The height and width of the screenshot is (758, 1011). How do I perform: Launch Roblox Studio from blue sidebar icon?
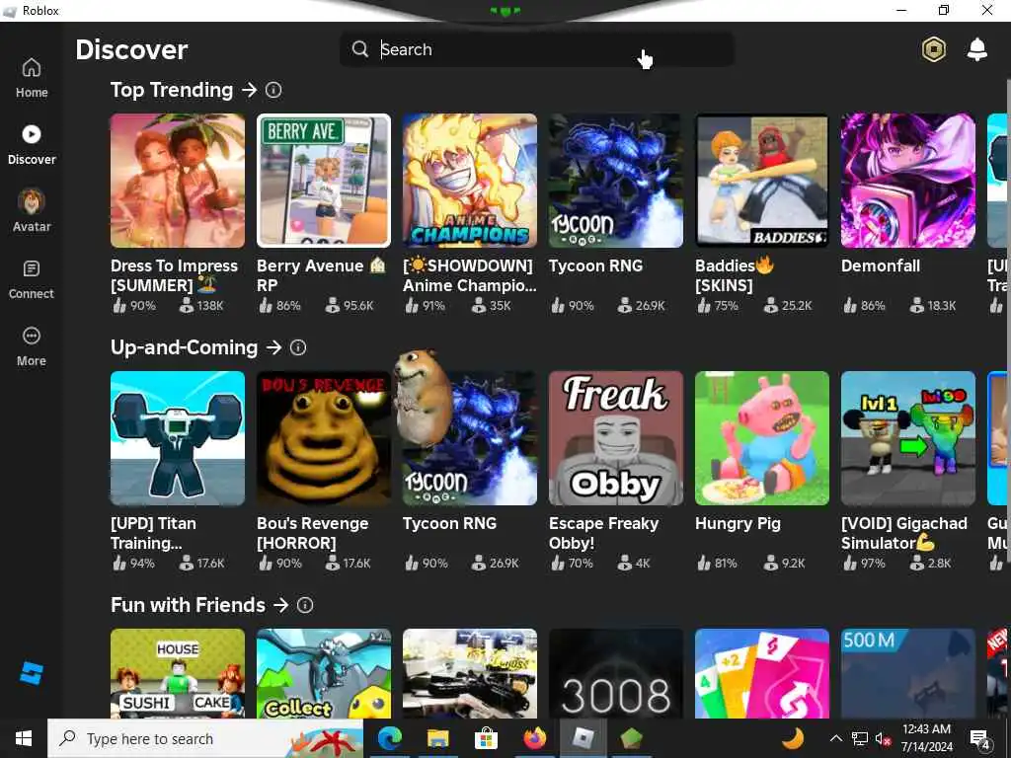31,673
